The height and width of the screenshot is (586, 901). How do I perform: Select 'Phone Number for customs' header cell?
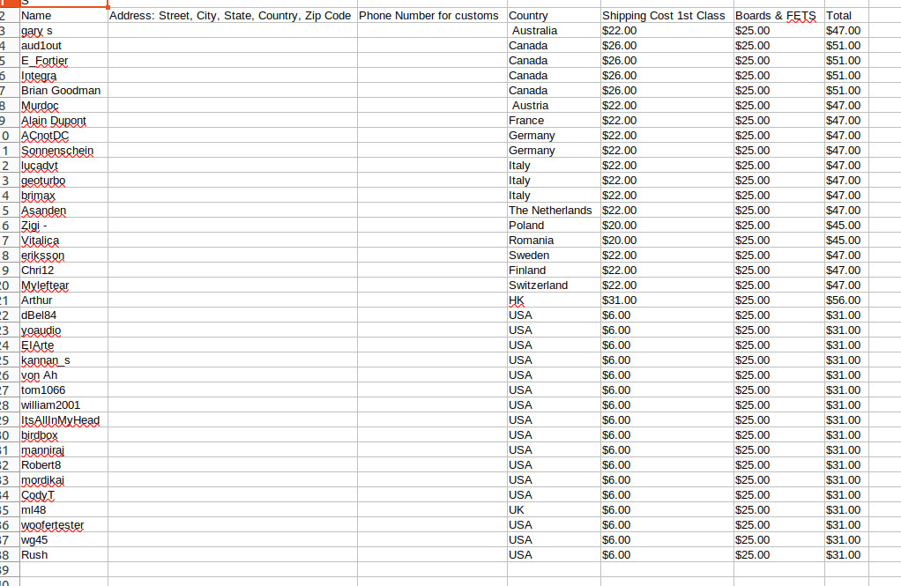432,16
